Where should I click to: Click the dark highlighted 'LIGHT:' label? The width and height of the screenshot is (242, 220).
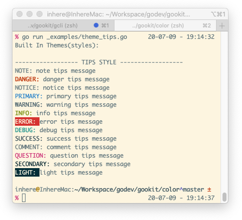(27, 173)
